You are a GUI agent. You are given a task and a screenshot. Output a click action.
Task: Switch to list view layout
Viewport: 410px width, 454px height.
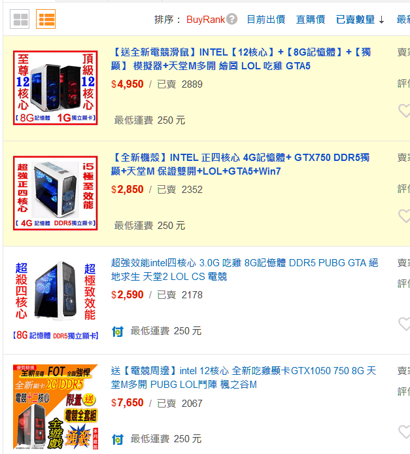pyautogui.click(x=46, y=19)
